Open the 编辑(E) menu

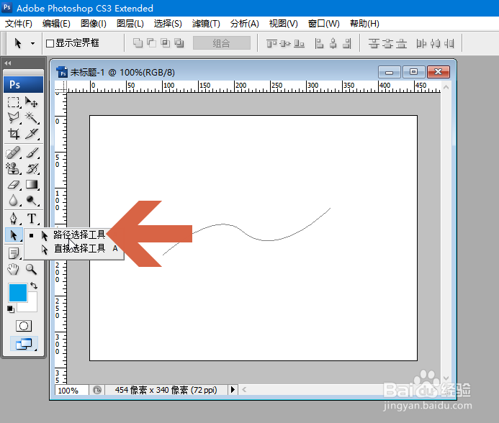pos(56,24)
